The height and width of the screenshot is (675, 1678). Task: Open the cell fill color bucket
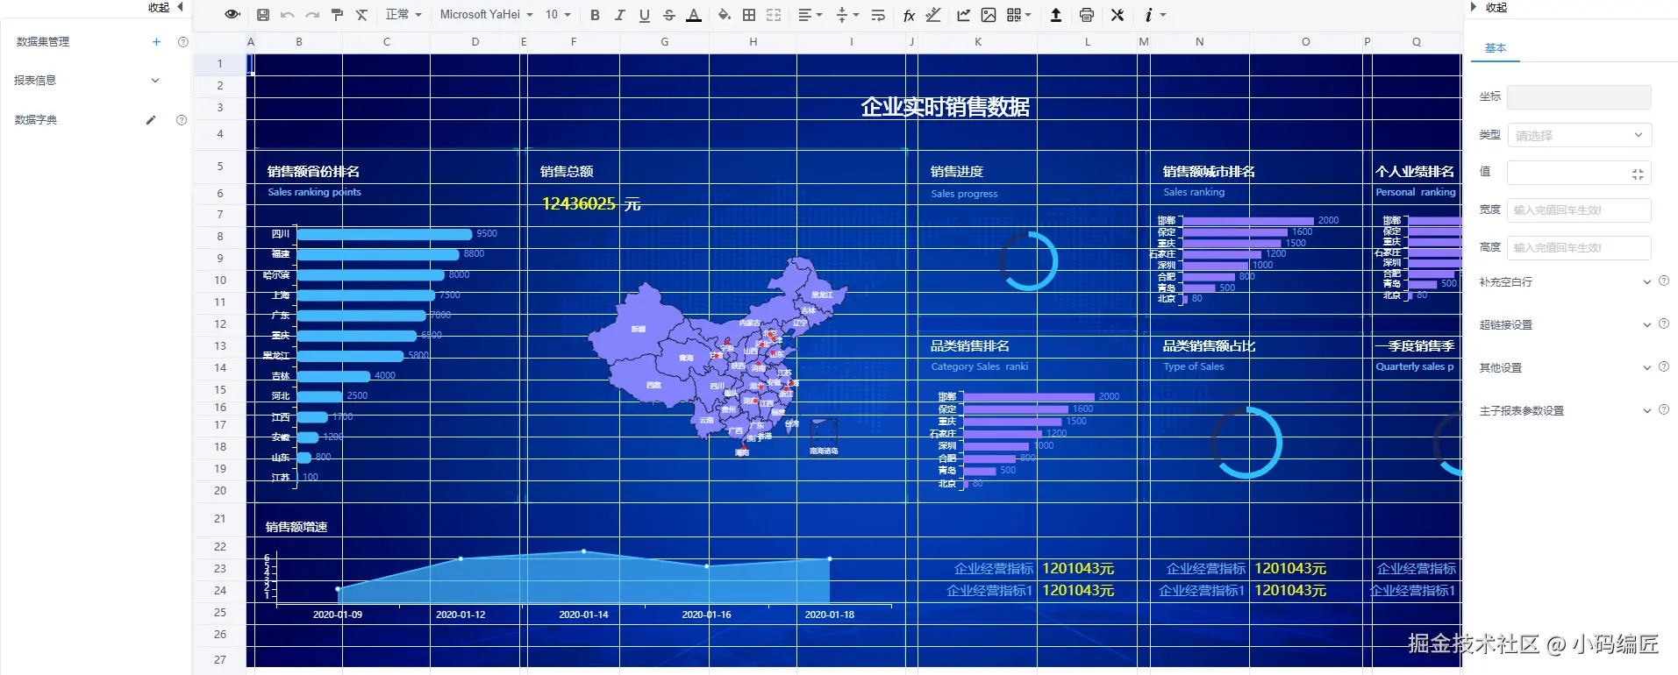[724, 15]
